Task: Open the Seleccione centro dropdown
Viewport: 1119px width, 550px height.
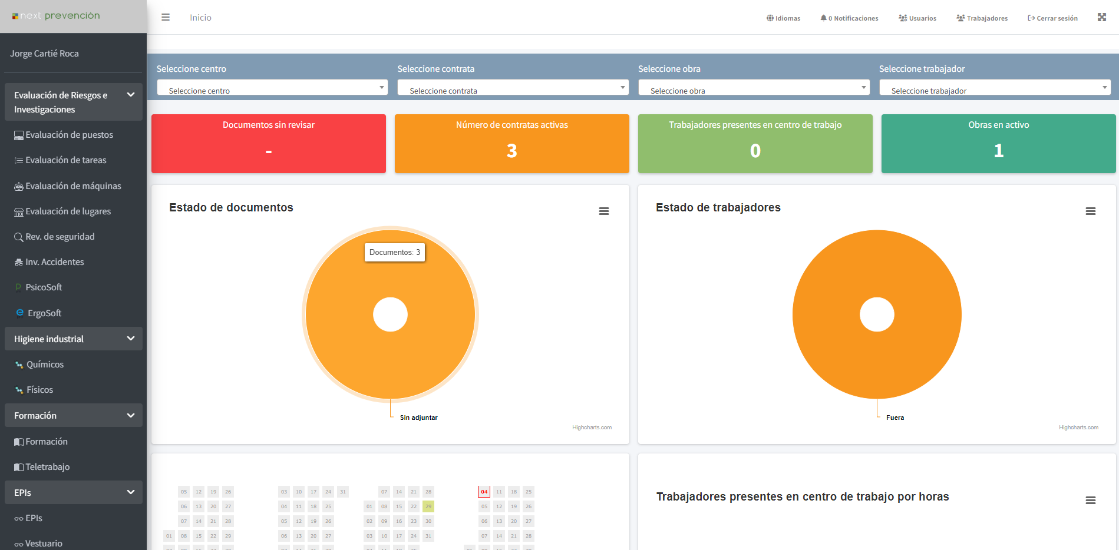Action: [x=272, y=87]
